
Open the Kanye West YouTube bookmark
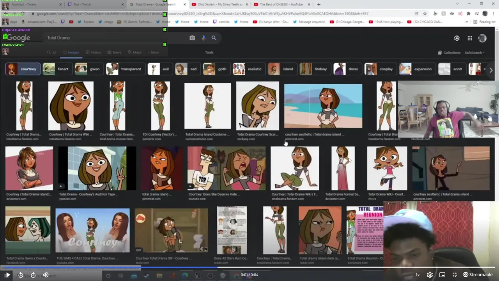point(271,22)
